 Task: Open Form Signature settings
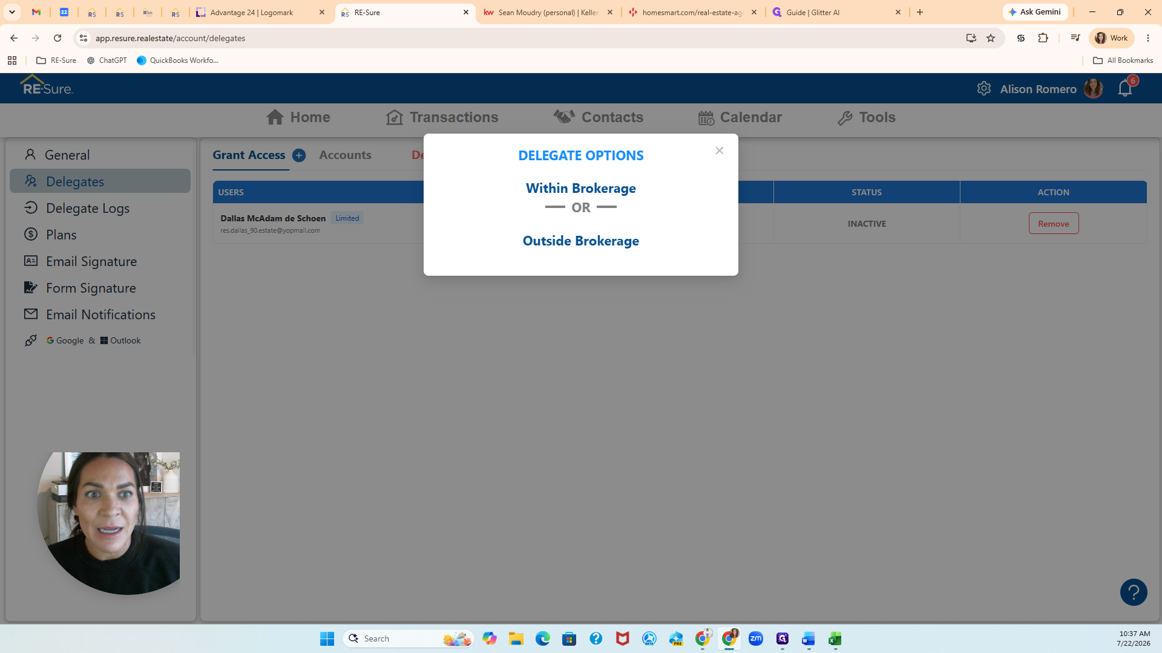click(x=100, y=288)
